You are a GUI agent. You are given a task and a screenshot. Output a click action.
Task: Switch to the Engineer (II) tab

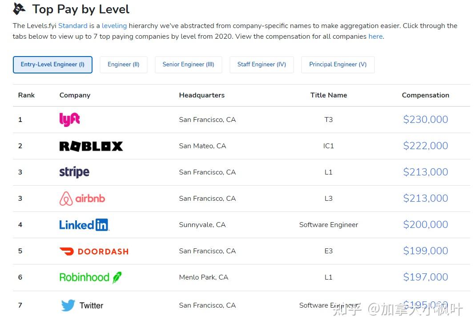pos(123,65)
